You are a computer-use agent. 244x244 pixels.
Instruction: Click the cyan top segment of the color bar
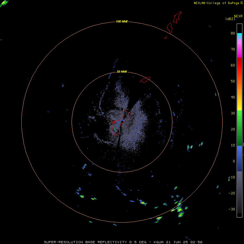239,36
